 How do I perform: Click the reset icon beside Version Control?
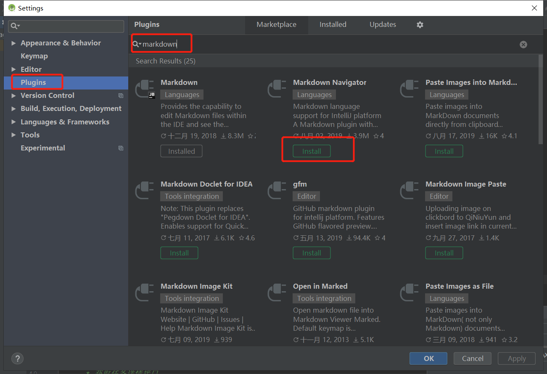point(121,95)
